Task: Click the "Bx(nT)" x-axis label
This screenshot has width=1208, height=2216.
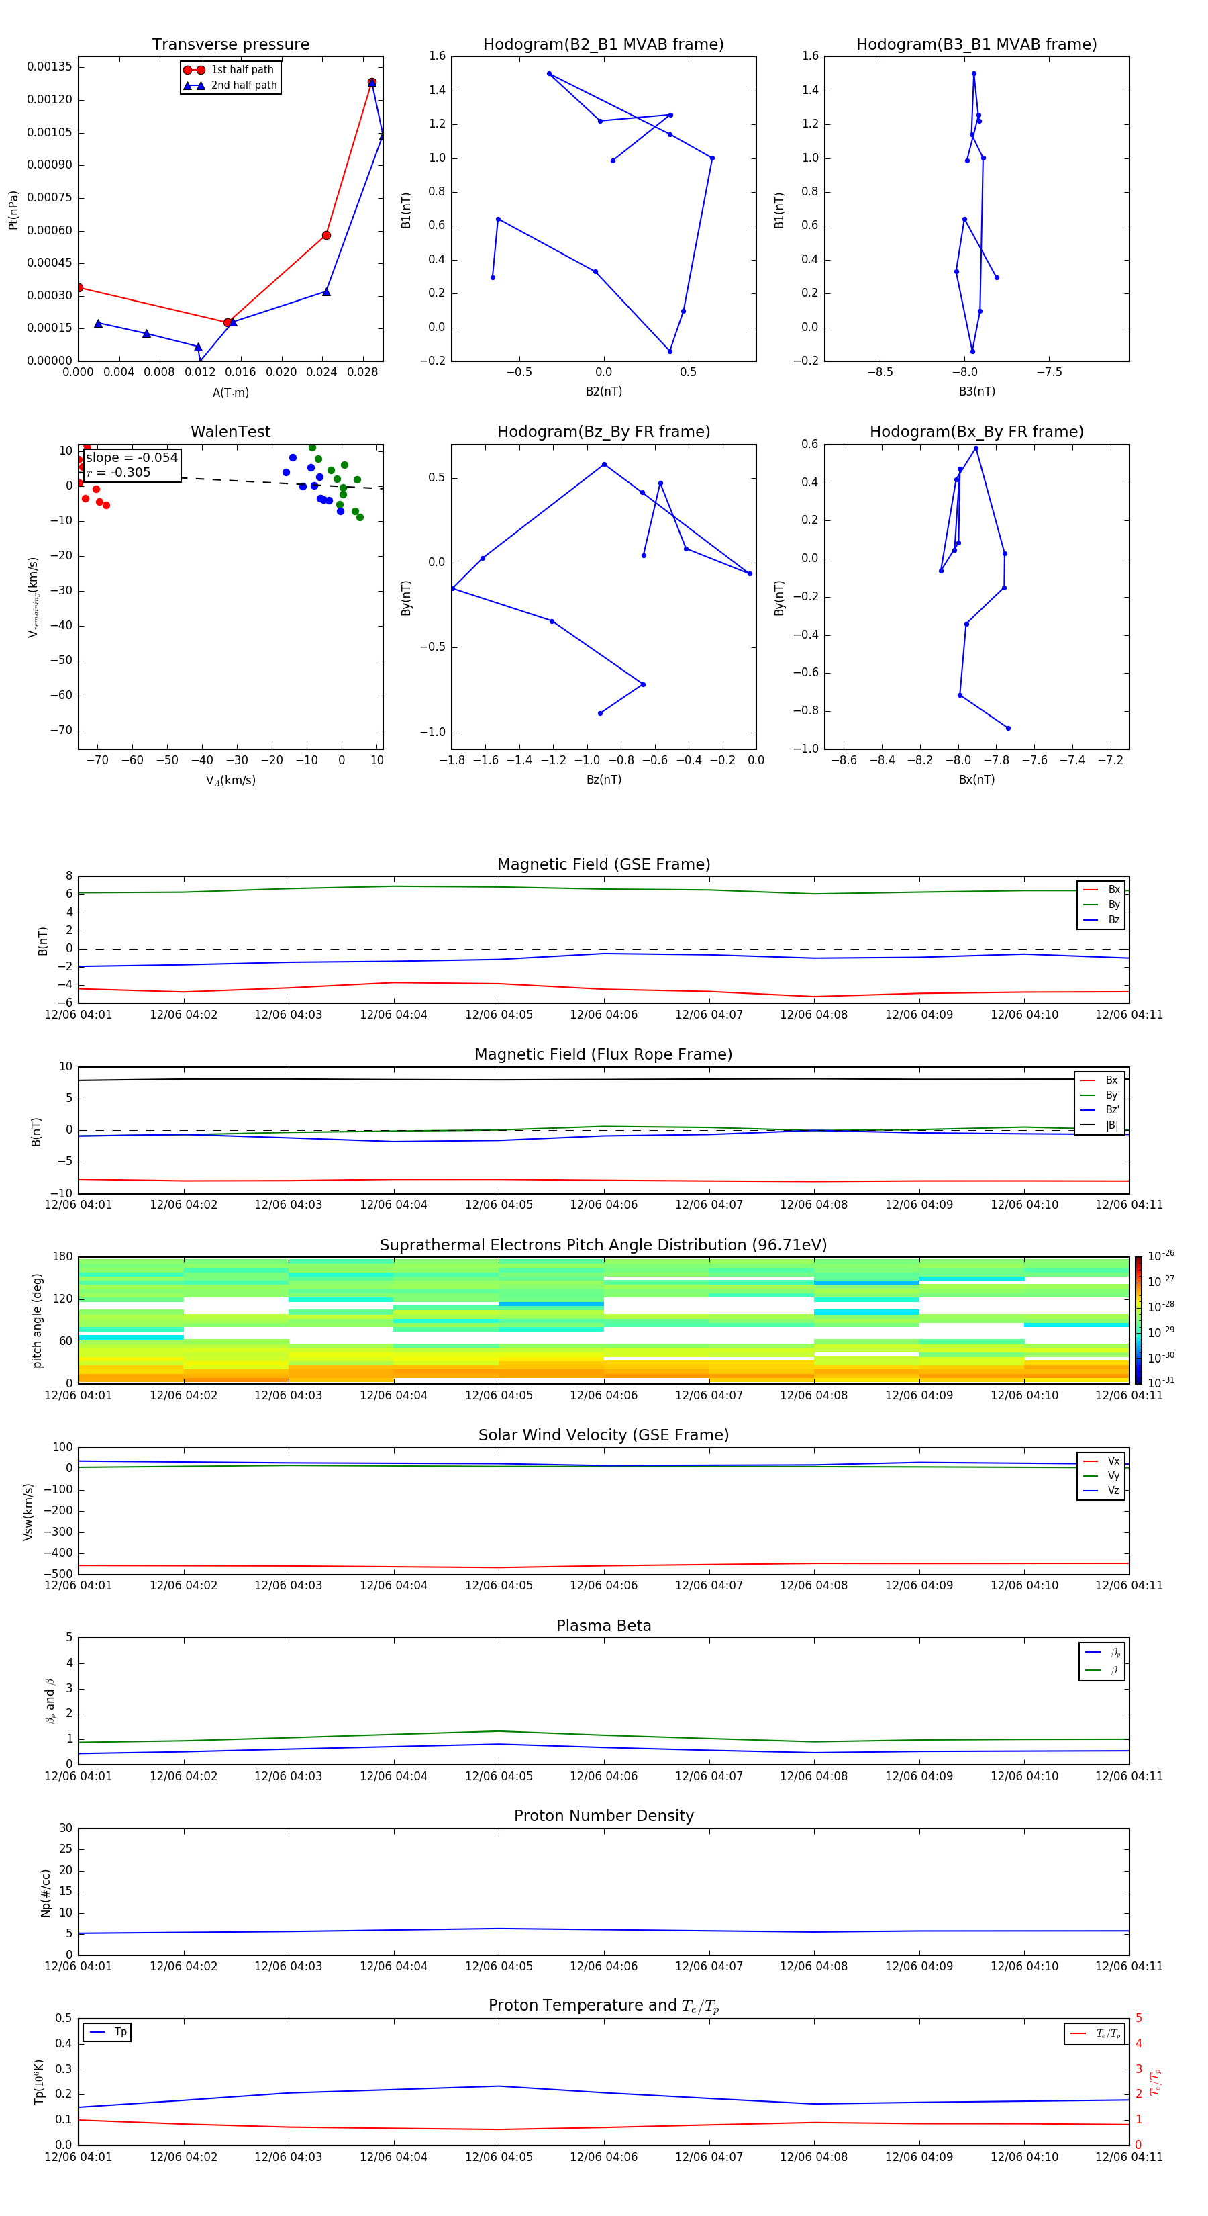Action: 976,780
